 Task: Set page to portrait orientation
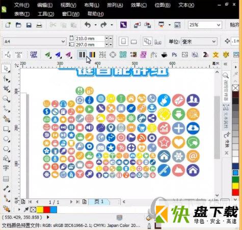[123, 41]
